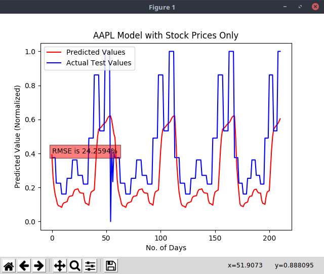The width and height of the screenshot is (324, 274).
Task: Click the x-axis tick label 50
Action: pyautogui.click(x=106, y=238)
